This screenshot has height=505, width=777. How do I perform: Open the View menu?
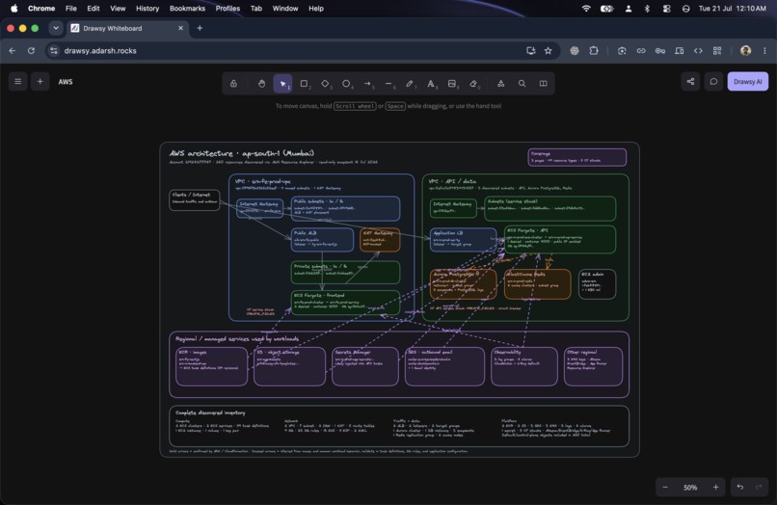pos(118,9)
